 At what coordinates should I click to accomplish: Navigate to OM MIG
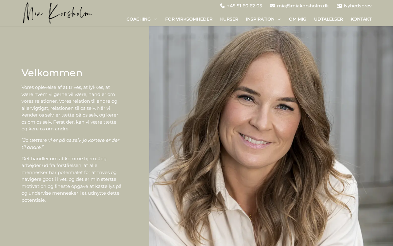pyautogui.click(x=298, y=19)
